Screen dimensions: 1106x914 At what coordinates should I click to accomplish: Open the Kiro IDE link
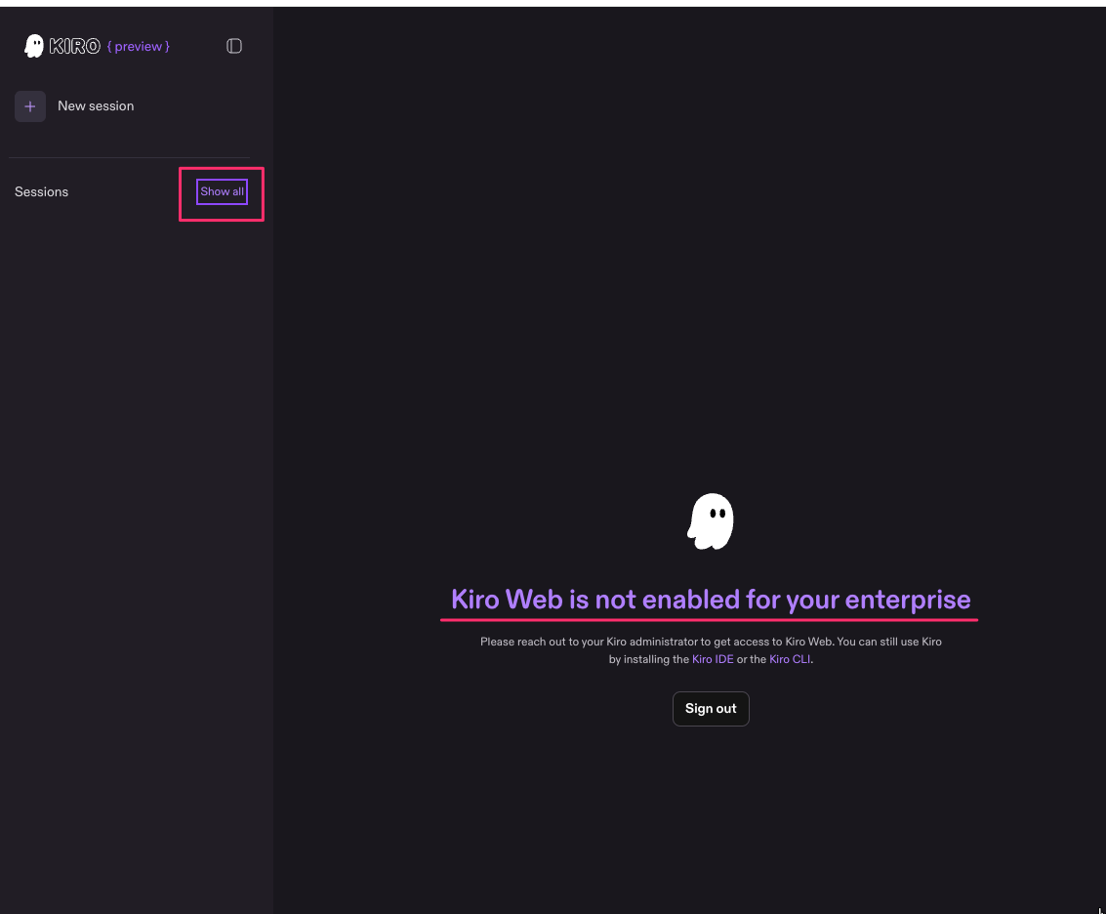coord(713,659)
